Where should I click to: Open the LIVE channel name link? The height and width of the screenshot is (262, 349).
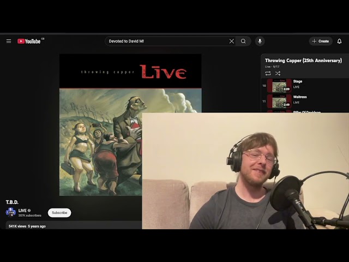point(22,211)
